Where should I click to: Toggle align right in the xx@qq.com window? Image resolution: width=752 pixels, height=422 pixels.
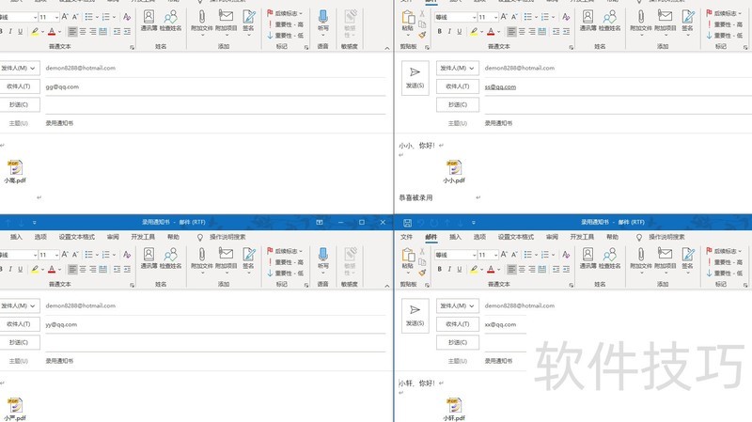click(x=532, y=270)
